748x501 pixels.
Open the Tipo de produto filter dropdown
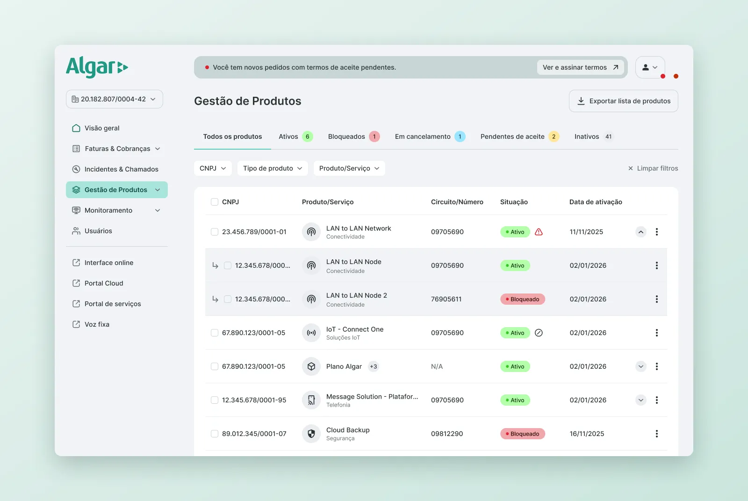[x=273, y=168]
